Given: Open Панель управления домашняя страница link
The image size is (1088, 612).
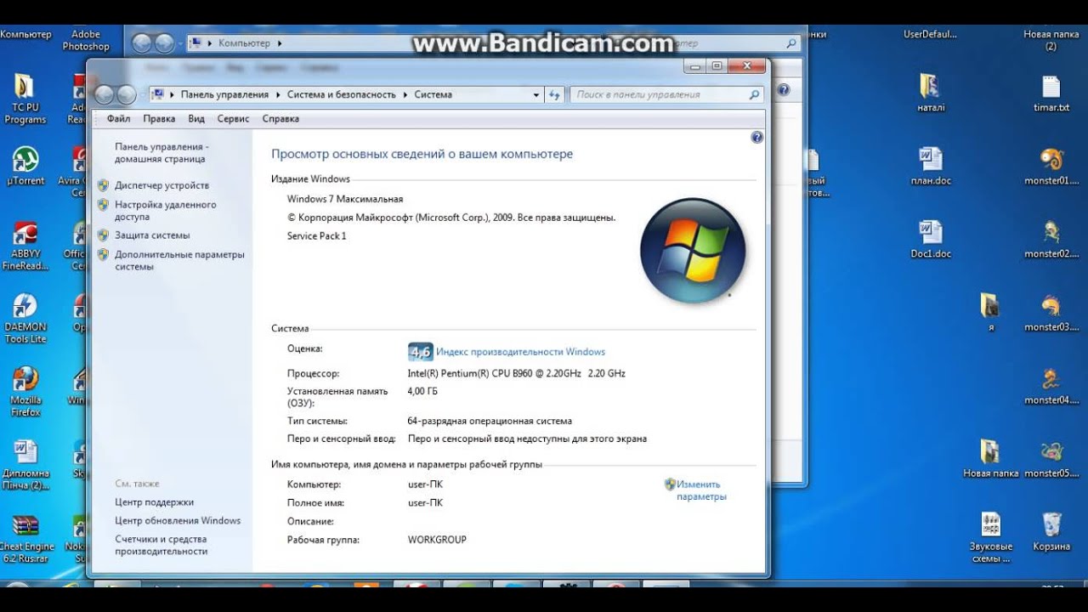Looking at the screenshot, I should click(x=161, y=153).
